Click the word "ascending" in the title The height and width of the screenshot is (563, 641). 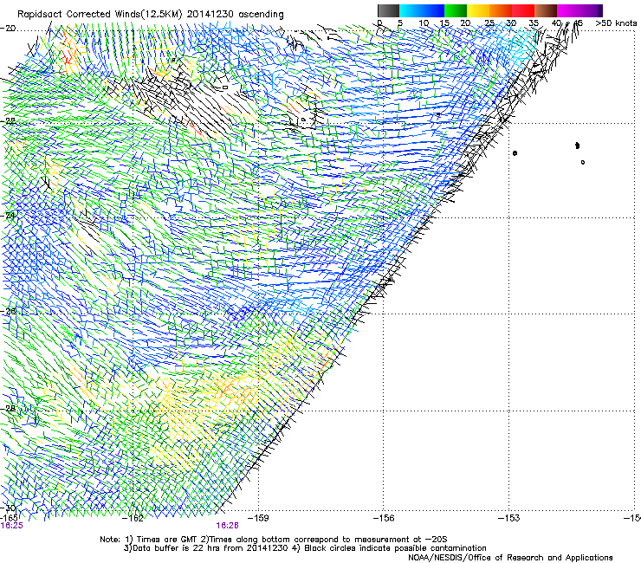[261, 15]
